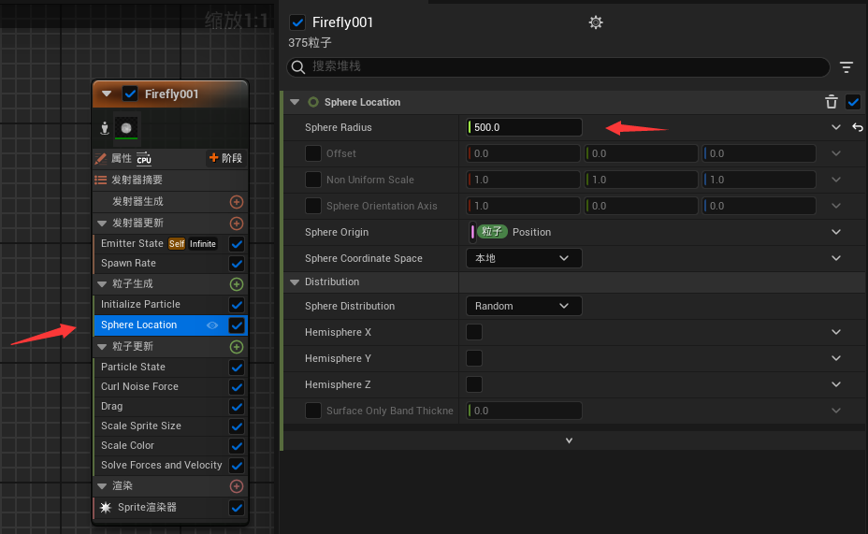Open the Sphere Origin binding chevron

pos(836,232)
